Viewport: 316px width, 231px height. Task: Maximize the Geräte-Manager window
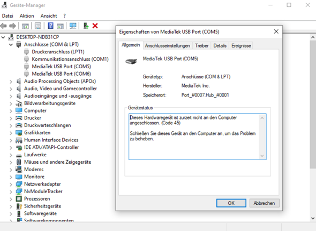point(289,5)
